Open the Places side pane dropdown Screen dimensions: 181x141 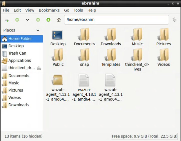[x=38, y=30]
